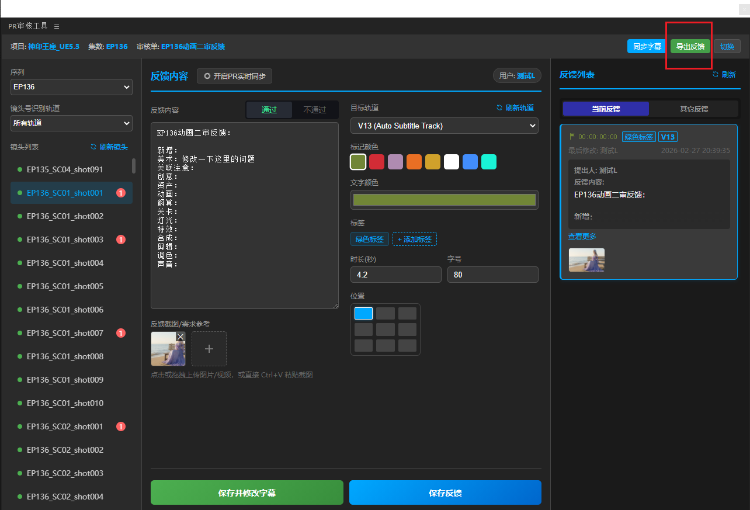Image resolution: width=750 pixels, height=510 pixels.
Task: Add a new reference image with plus box
Action: (x=209, y=349)
